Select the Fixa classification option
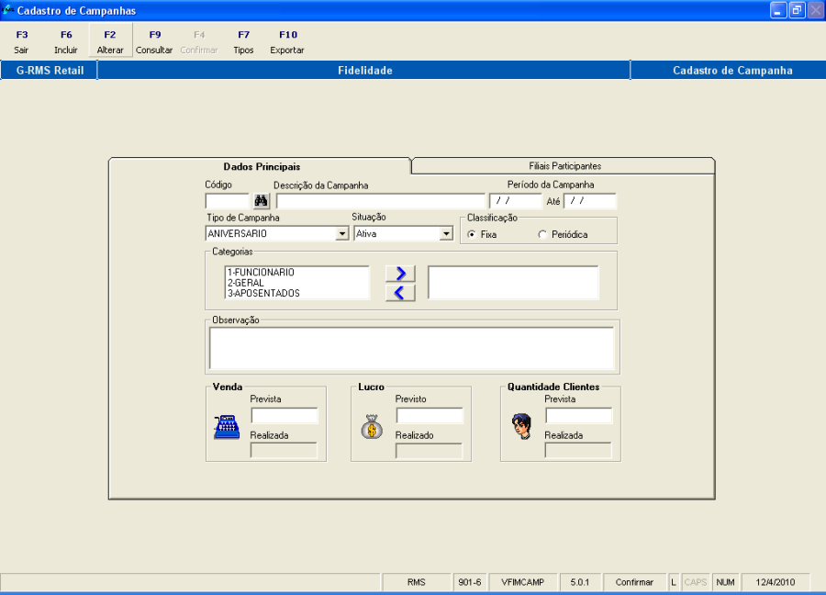The width and height of the screenshot is (826, 595). [x=472, y=235]
